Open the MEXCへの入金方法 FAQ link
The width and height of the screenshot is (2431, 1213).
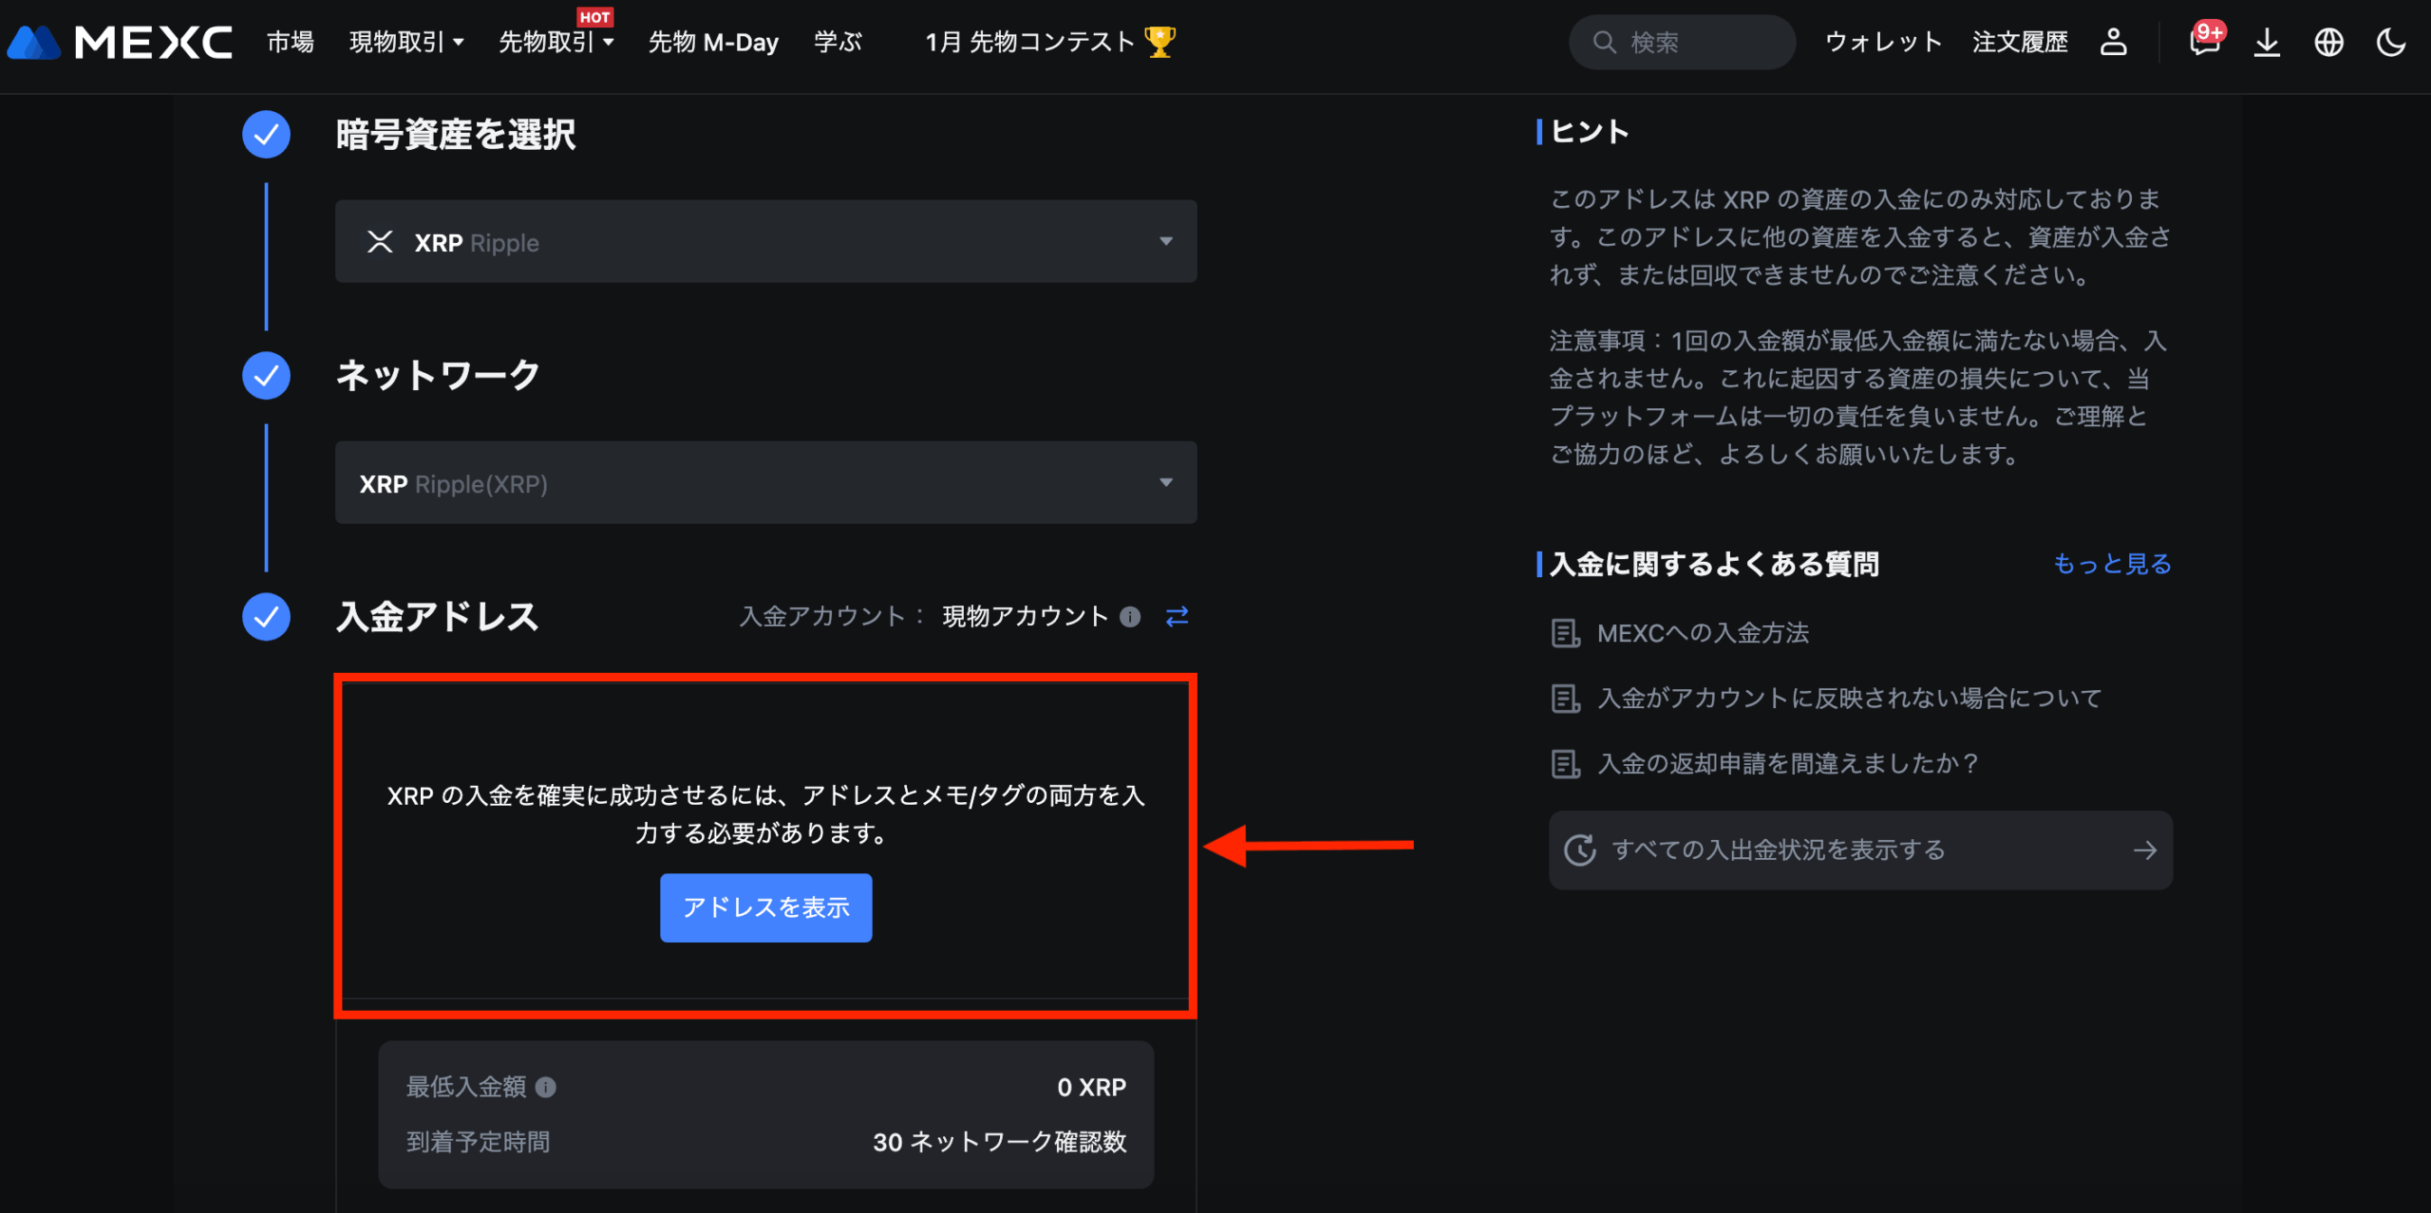tap(1703, 633)
